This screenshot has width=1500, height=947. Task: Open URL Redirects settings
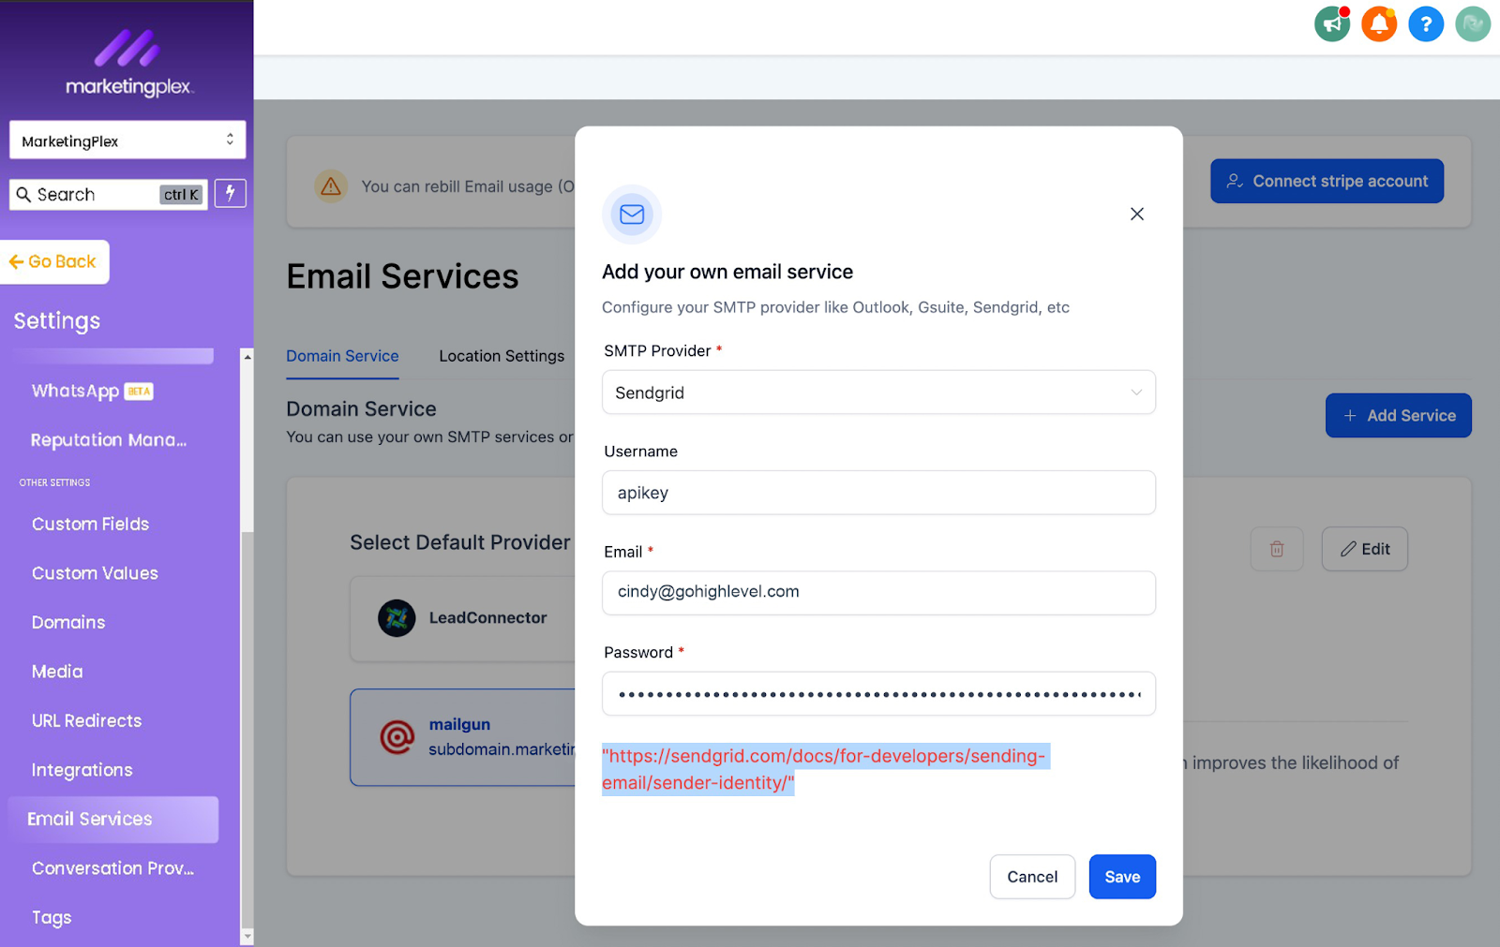[86, 721]
